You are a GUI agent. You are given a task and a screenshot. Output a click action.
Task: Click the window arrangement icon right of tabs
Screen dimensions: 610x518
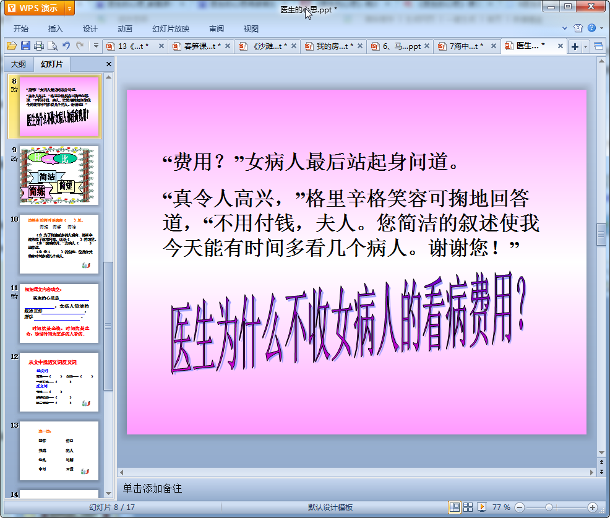(x=598, y=46)
